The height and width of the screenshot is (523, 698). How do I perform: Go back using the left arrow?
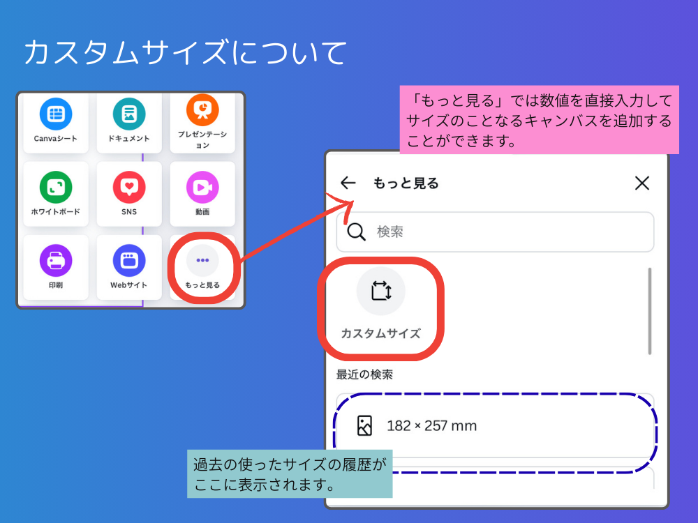[x=348, y=183]
